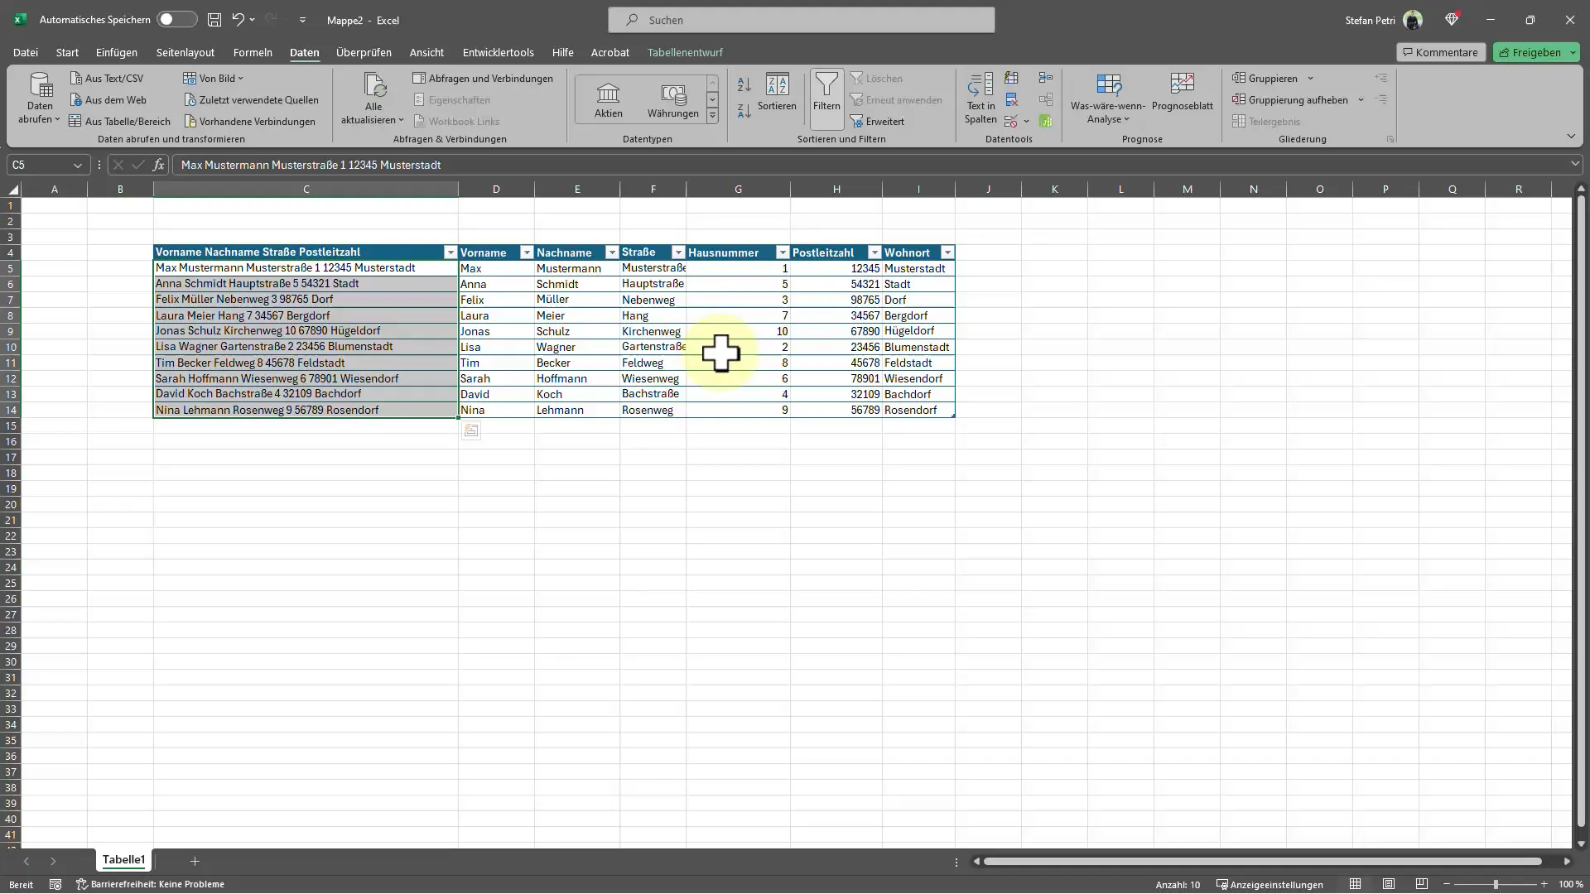
Task: Switch to Start tab
Action: tap(67, 52)
